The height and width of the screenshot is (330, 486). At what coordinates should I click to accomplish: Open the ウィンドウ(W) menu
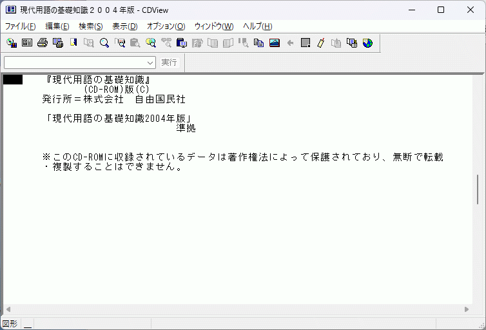coord(214,26)
